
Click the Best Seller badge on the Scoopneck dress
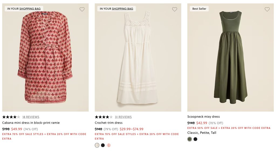pos(199,9)
